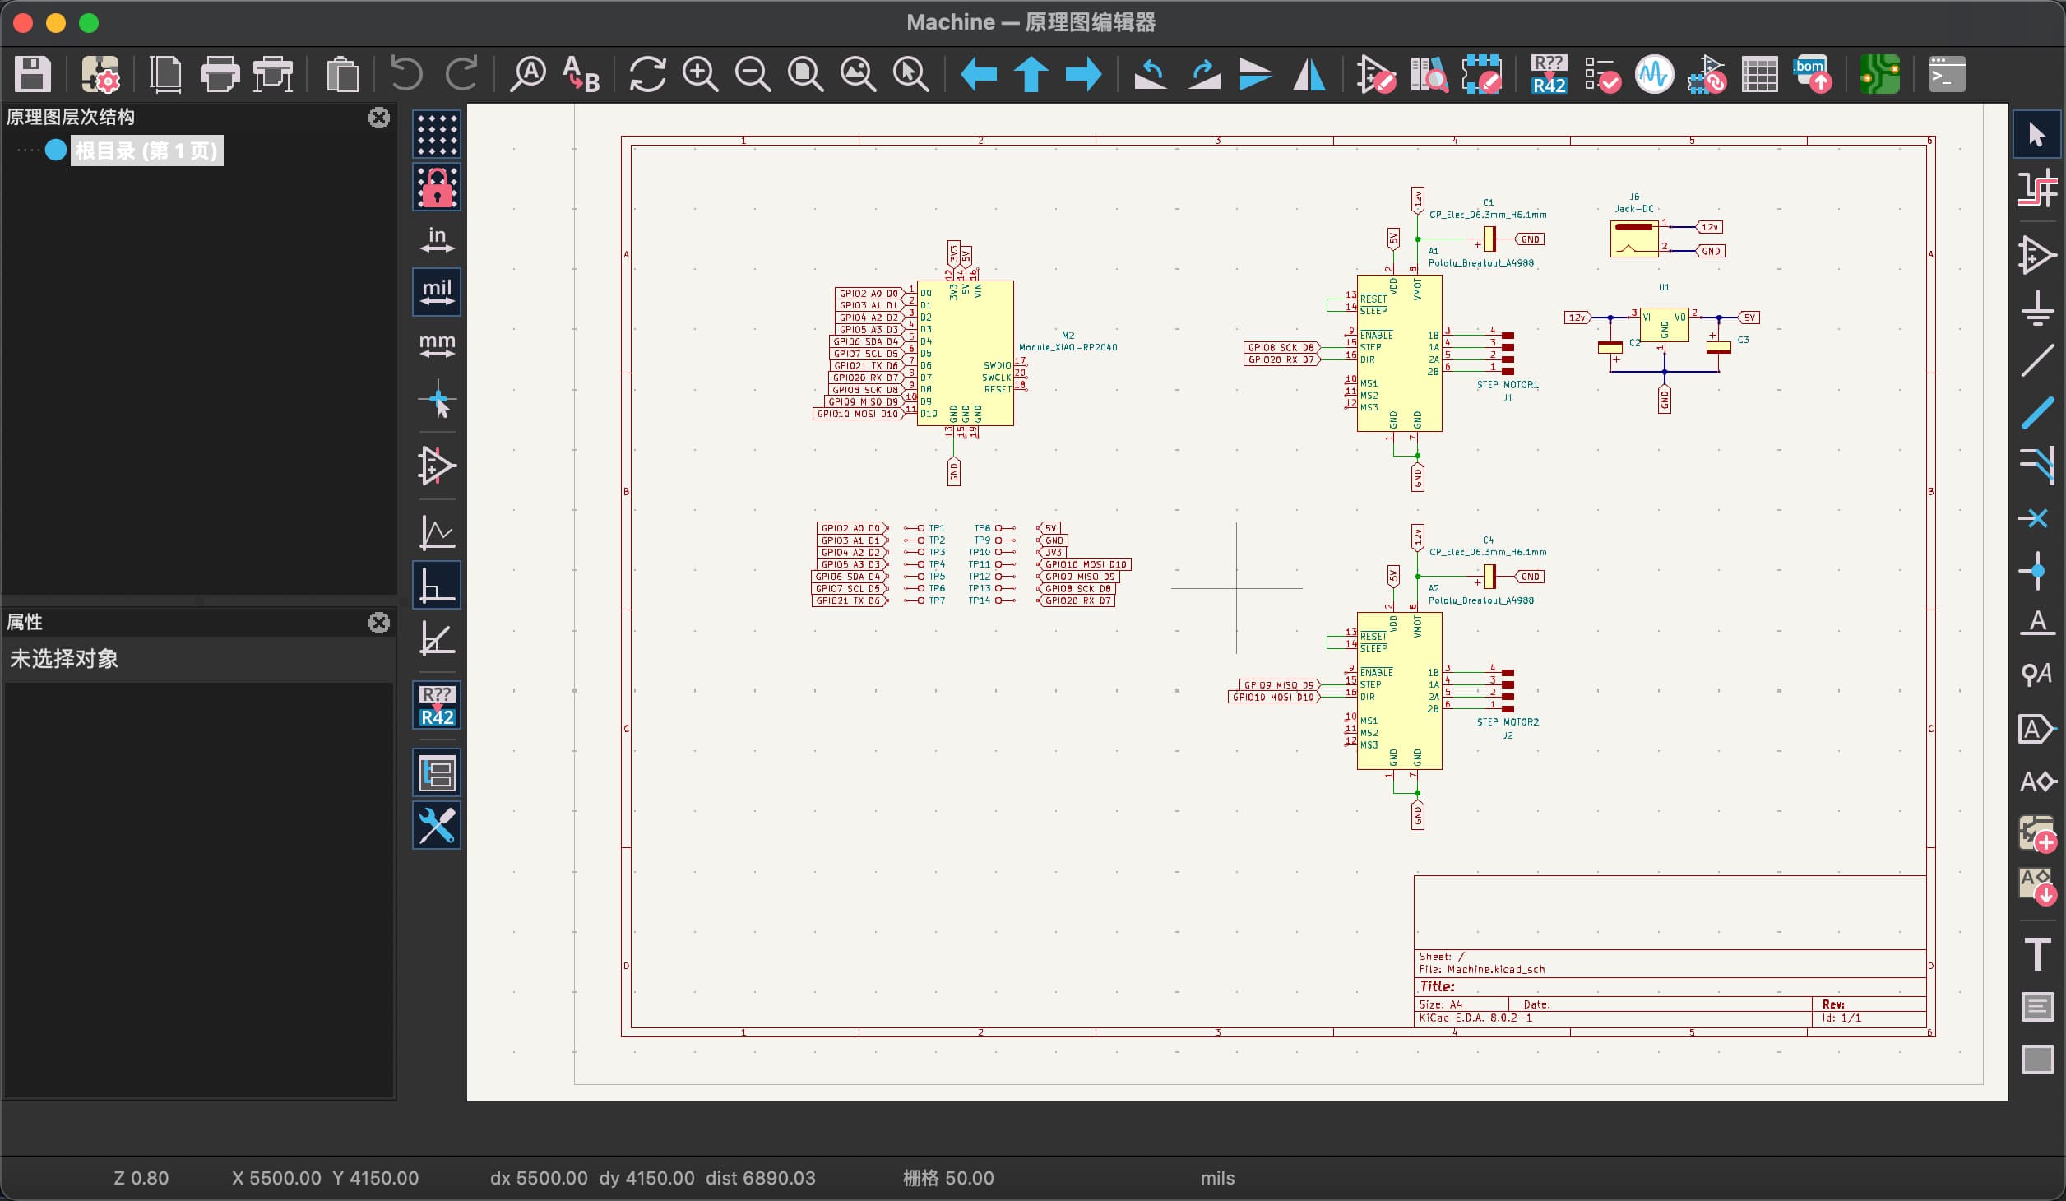This screenshot has width=2066, height=1201.
Task: Zoom to fit objects
Action: [858, 75]
